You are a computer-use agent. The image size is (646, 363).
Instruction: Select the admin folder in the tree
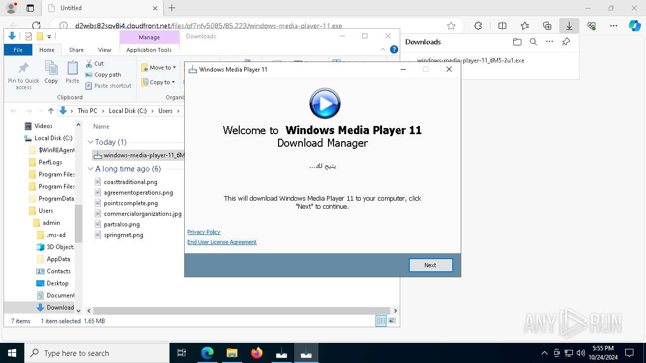tap(51, 223)
